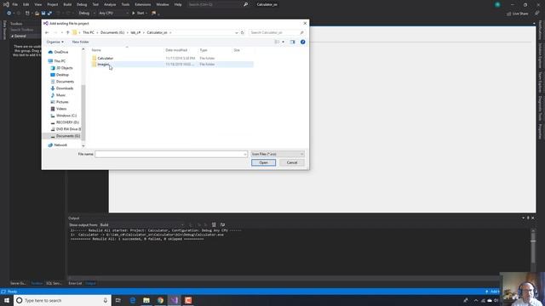The image size is (545, 306).
Task: Toggle word wrap in Output window
Action: tap(222, 224)
